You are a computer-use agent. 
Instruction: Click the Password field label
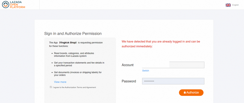pos(129,81)
